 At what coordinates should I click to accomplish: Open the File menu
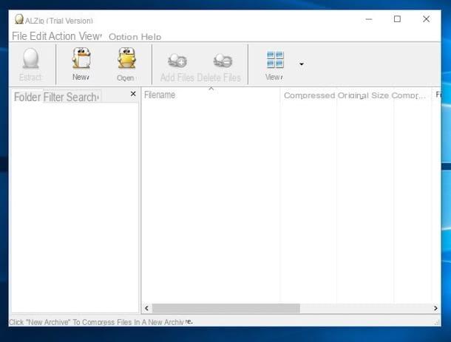coord(19,36)
